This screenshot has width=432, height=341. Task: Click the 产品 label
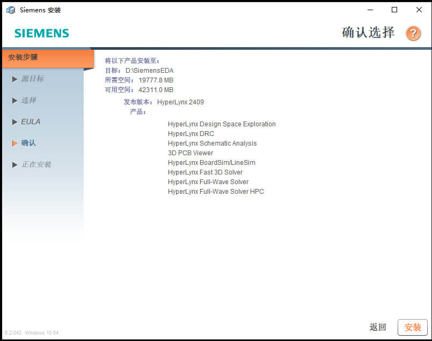pyautogui.click(x=138, y=111)
